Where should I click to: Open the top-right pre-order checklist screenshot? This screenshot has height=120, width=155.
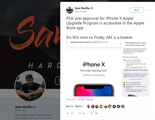coord(135,55)
